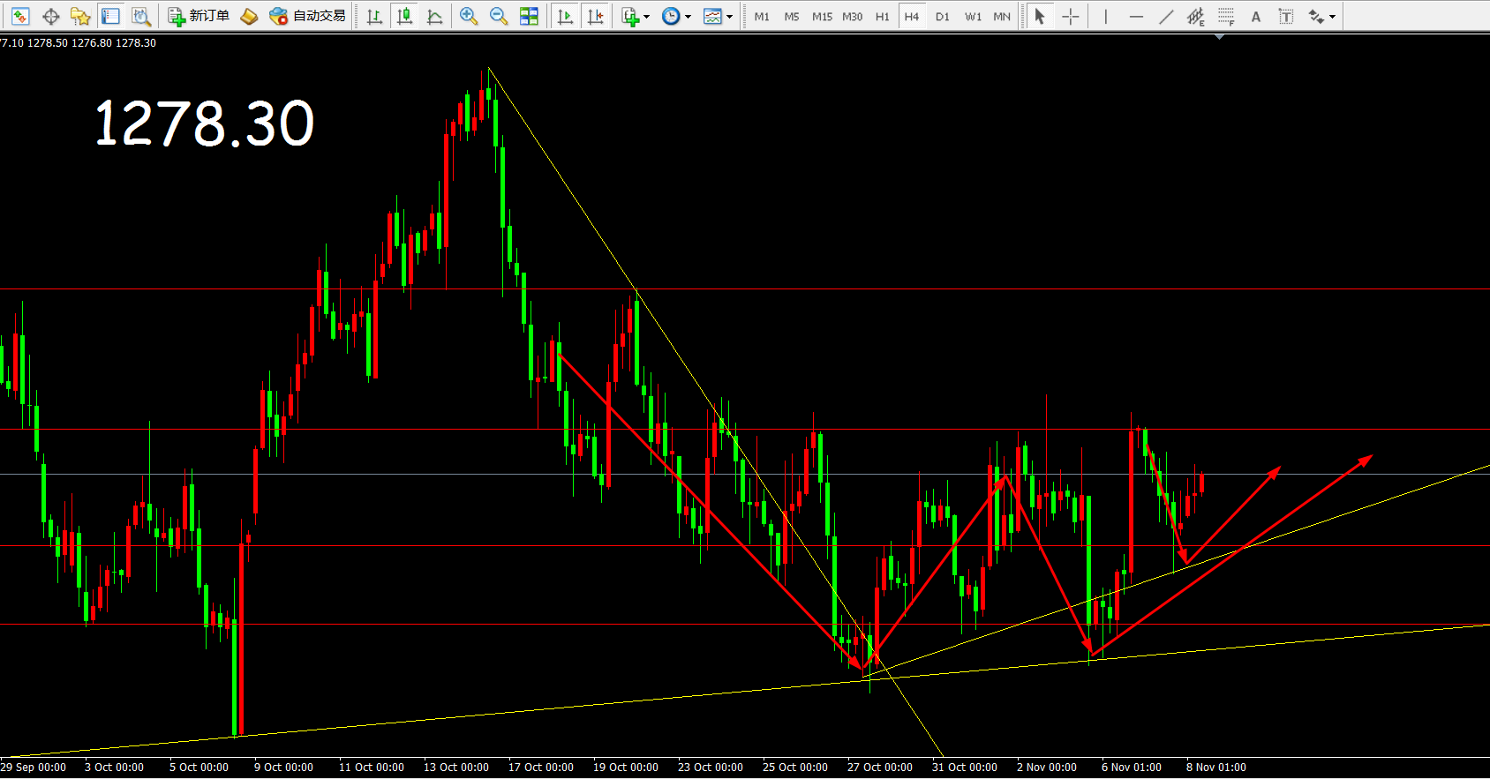Open the MetaEditor yellow book icon
The width and height of the screenshot is (1490, 779).
[x=250, y=16]
